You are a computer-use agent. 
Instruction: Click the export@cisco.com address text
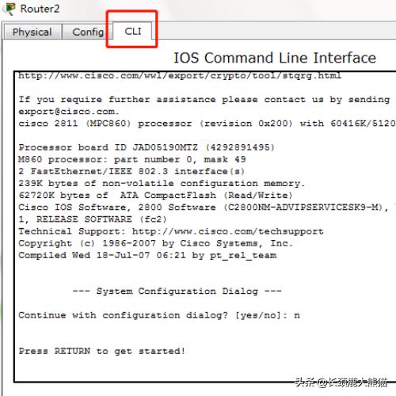click(x=68, y=112)
